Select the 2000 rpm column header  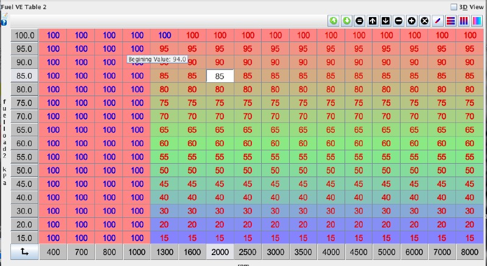220,252
